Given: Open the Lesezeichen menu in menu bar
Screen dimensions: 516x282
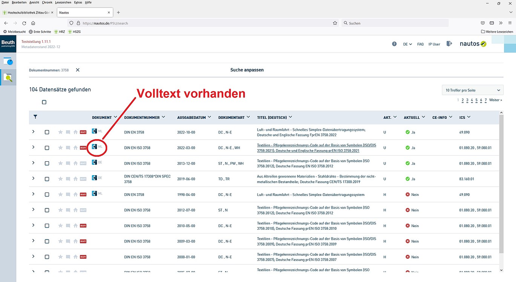Looking at the screenshot, I should pos(63,3).
